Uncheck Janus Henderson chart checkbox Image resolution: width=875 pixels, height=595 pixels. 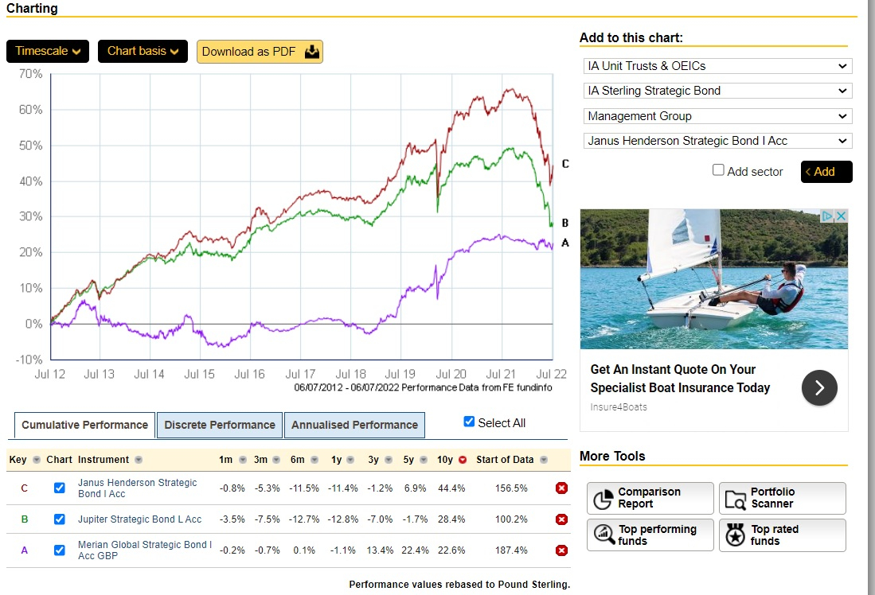(59, 488)
